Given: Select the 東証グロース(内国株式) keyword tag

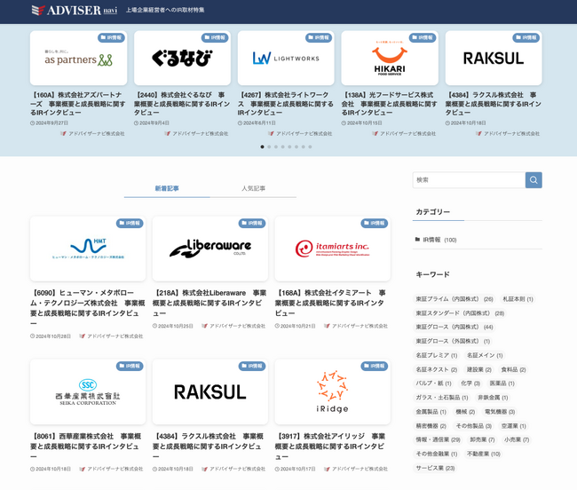Looking at the screenshot, I should point(454,327).
